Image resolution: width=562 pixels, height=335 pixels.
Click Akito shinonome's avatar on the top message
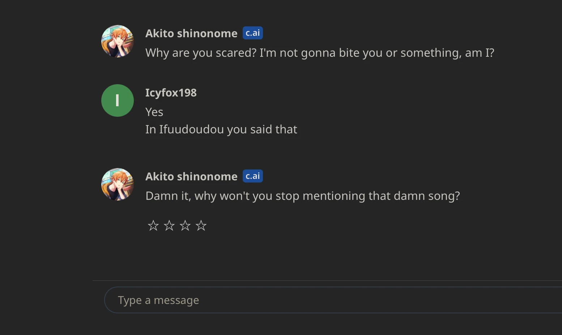pos(118,41)
